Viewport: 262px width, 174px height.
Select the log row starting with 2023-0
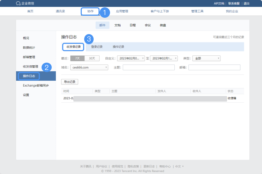[153, 98]
